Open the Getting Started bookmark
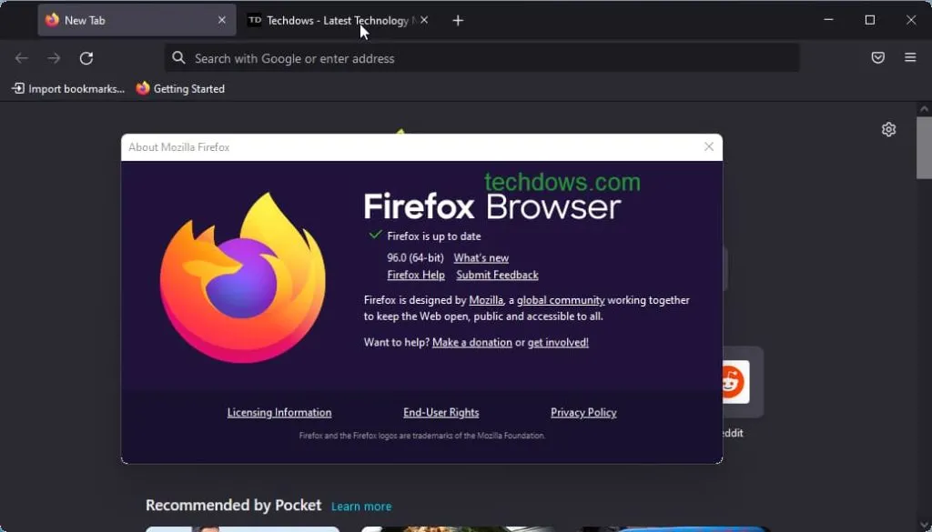Screen dimensions: 932x532 point(181,89)
